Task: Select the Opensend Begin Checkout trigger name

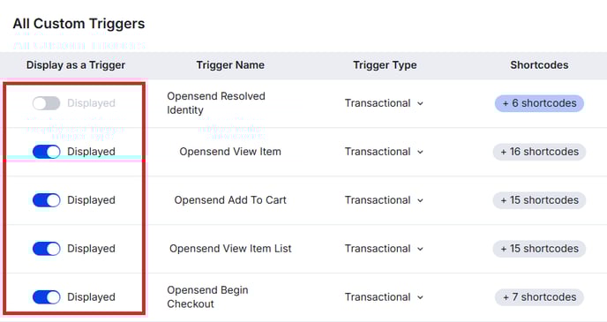Action: 207,296
